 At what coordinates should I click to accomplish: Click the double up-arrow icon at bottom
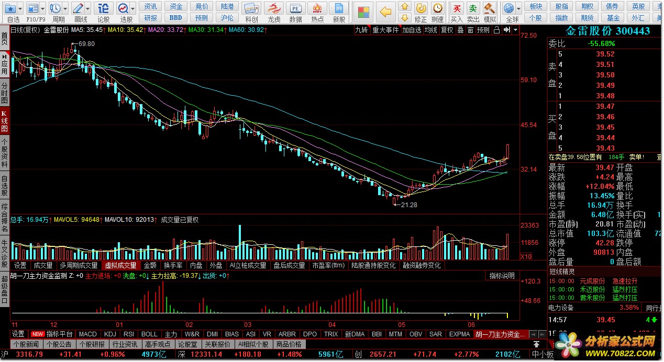click(x=537, y=344)
